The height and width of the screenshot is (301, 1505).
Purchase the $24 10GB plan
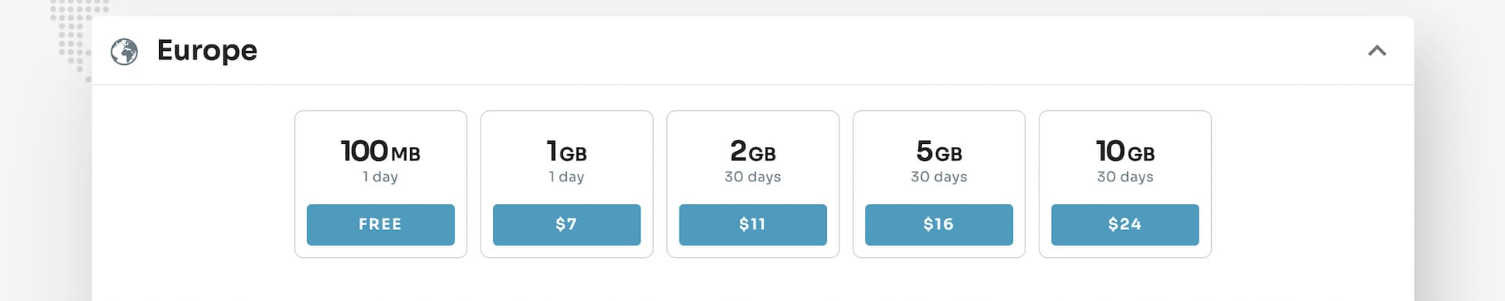point(1125,224)
